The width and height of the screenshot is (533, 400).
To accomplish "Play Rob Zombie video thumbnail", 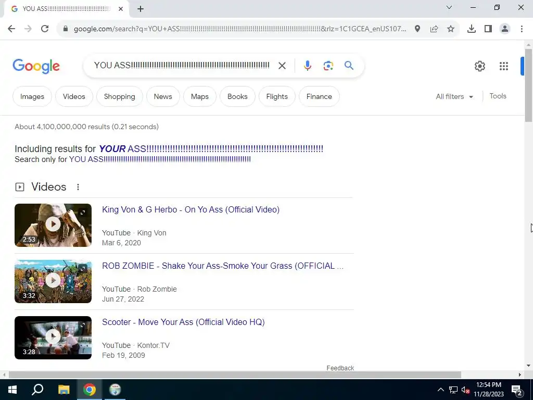I will [x=53, y=281].
